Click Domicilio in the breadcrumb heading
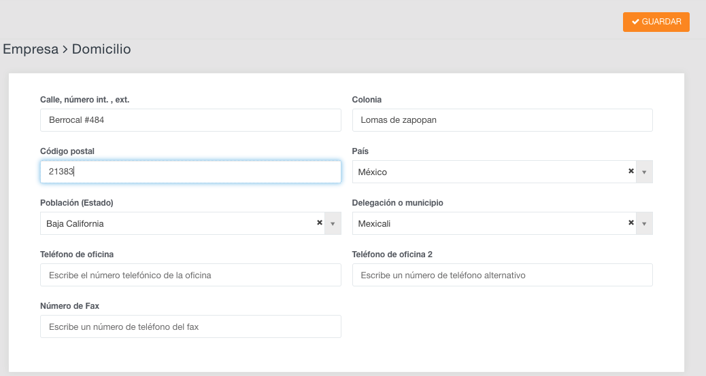706x376 pixels. [101, 50]
